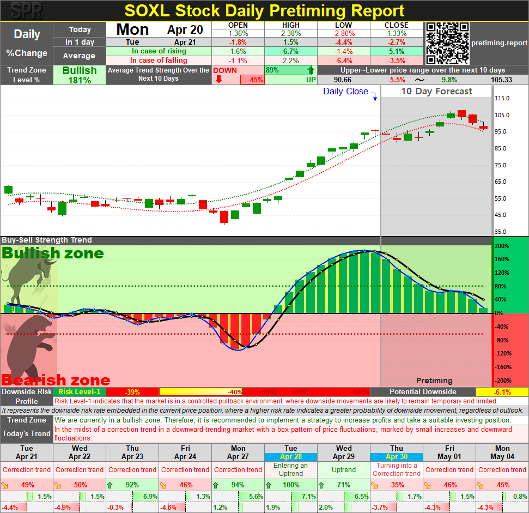Image resolution: width=529 pixels, height=513 pixels.
Task: Click the Today's Trend row label
Action: [27, 434]
